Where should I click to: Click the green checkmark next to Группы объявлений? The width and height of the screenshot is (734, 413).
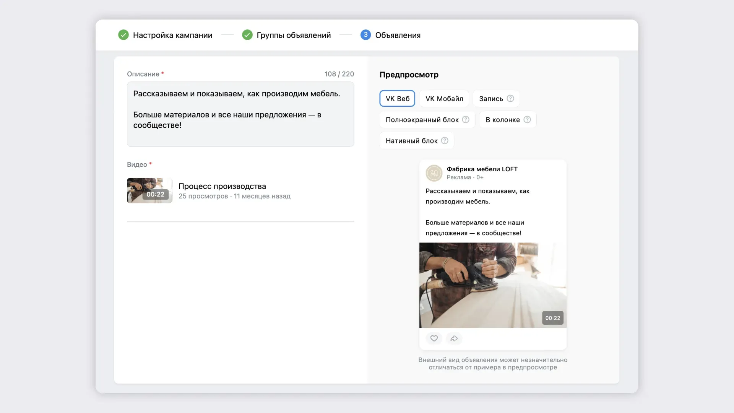coord(247,35)
